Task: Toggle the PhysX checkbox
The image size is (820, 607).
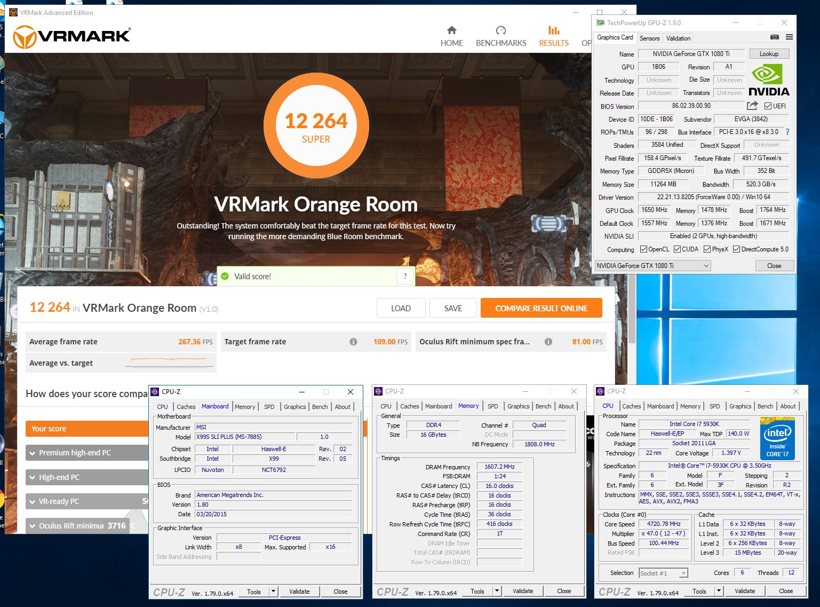Action: click(x=707, y=249)
